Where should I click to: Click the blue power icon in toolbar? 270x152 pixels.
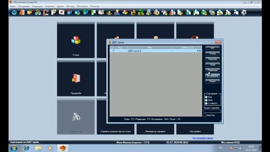(x=14, y=12)
